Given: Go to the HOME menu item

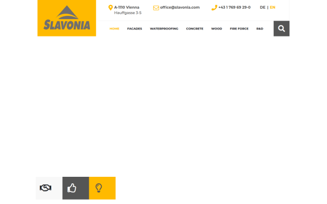Looking at the screenshot, I should [114, 29].
